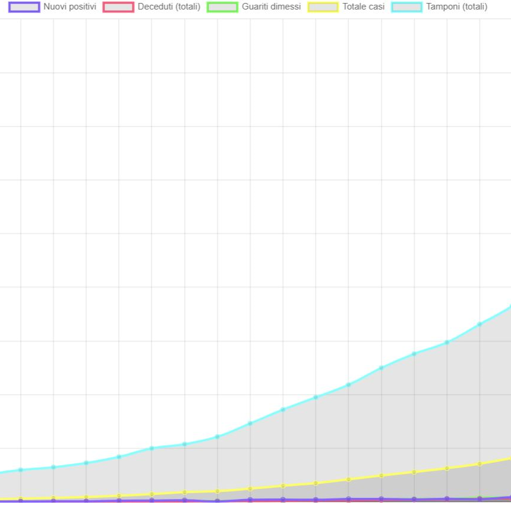Select the first marker on the cyan Tamponi line
The width and height of the screenshot is (511, 511).
[x=21, y=470]
